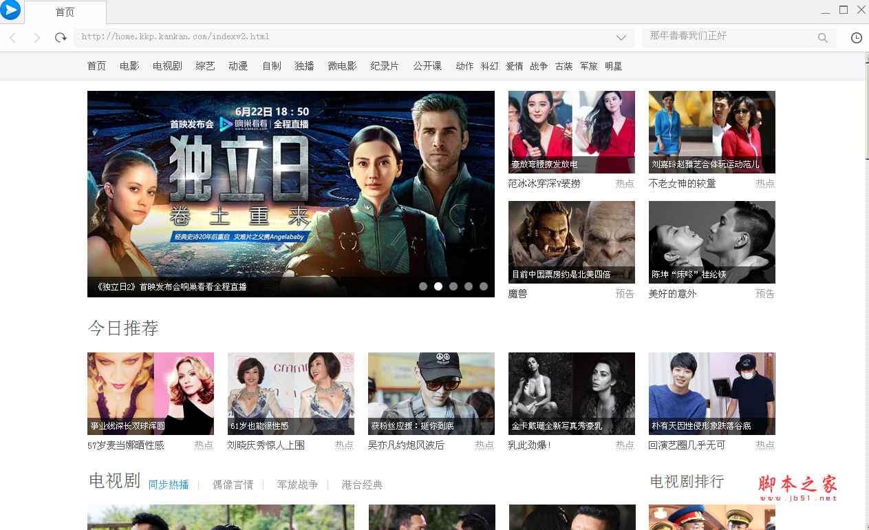The height and width of the screenshot is (530, 869).
Task: Select the 古装 genre link
Action: tap(564, 66)
